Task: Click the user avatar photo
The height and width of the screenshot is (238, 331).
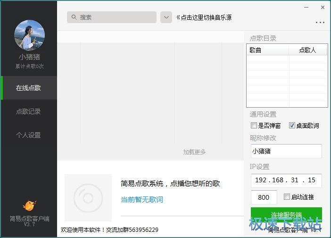Action: point(30,35)
